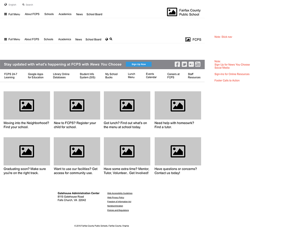Click the search magnifier icon in top header
Screen dimensions: 284x227
click(23, 5)
